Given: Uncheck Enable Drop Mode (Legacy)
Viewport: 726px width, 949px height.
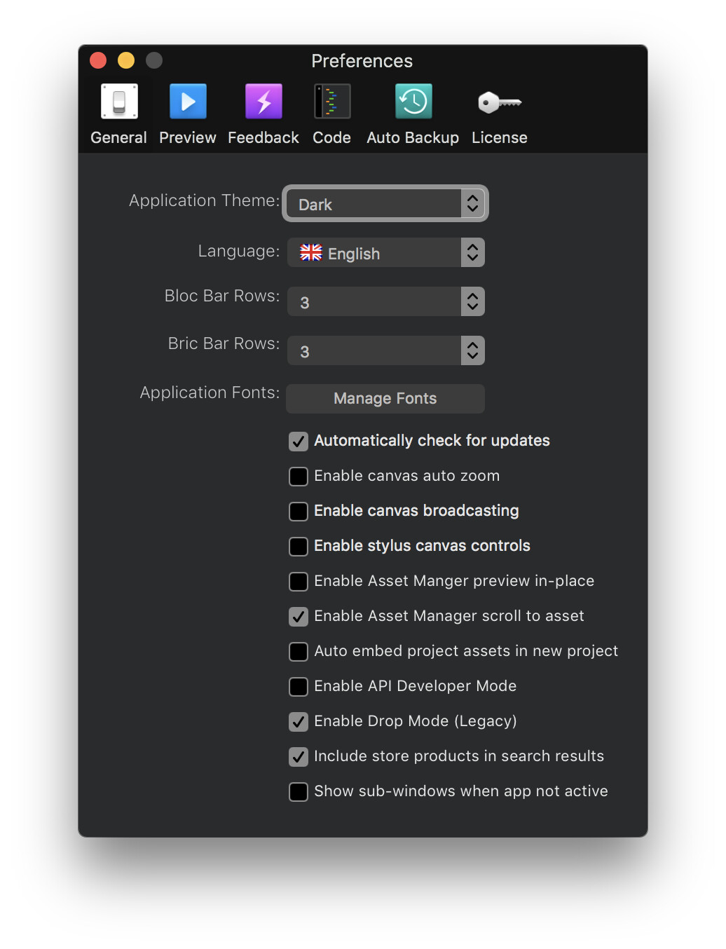Looking at the screenshot, I should click(299, 722).
